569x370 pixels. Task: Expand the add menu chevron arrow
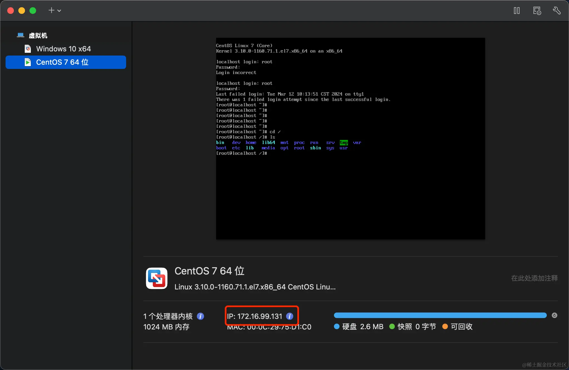tap(59, 11)
